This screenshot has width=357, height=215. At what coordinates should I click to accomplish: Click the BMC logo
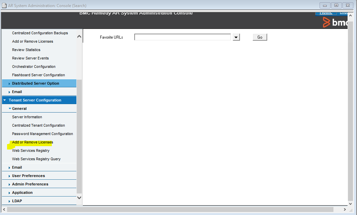(x=335, y=22)
